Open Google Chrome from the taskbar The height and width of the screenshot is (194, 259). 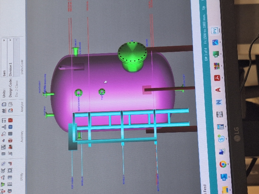pos(223,164)
